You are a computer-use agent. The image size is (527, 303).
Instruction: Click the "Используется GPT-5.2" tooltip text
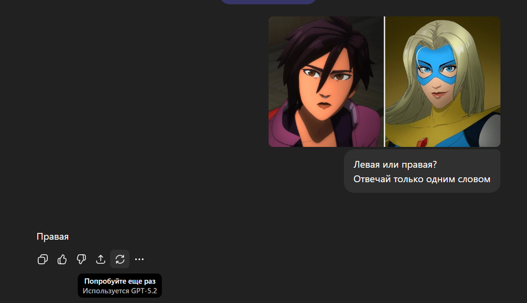point(120,291)
